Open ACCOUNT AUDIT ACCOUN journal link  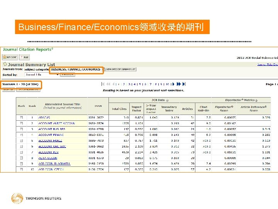coord(56,123)
